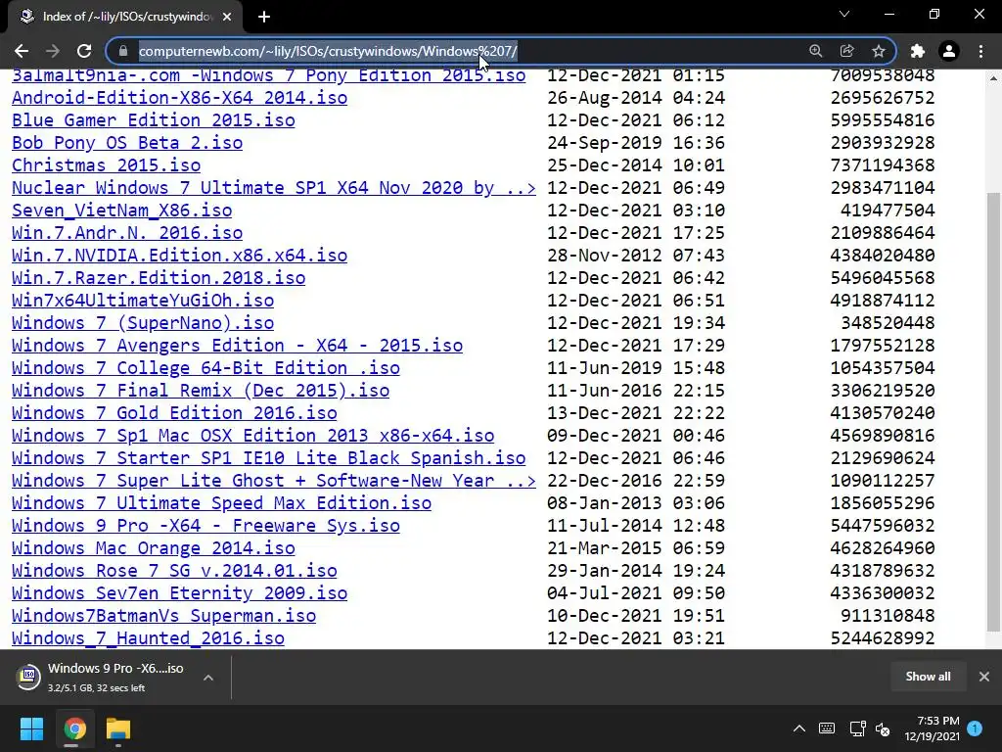Viewport: 1002px width, 752px height.
Task: Open Windows 7 Sp1 Mac OSX Edition 2013 link
Action: (x=253, y=436)
